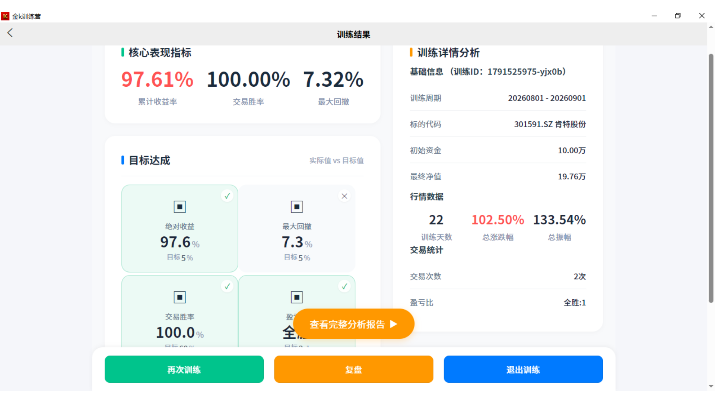
Task: Minimize the 金k训练营 window
Action: pos(654,16)
